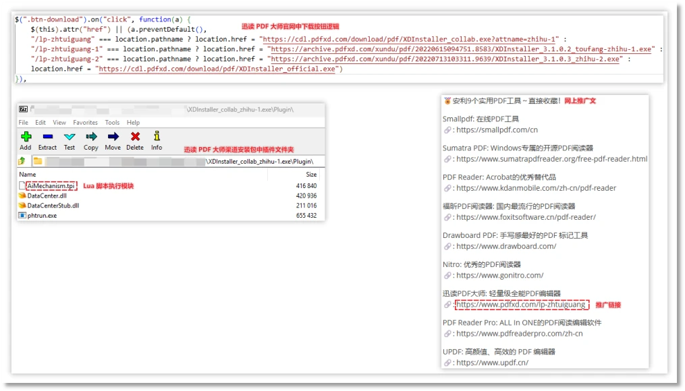Open the updf.cn link
This screenshot has width=685, height=391.
point(493,363)
